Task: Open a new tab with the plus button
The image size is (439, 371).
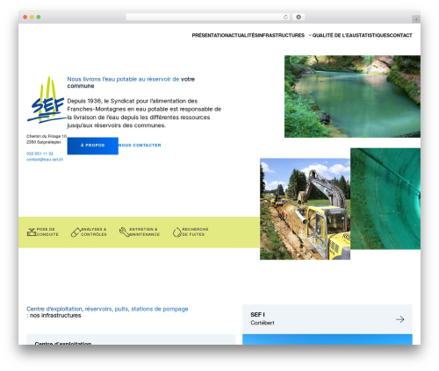Action: point(416,19)
